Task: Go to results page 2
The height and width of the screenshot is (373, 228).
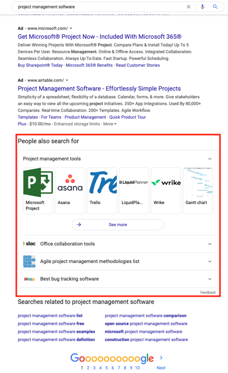Action: [x=88, y=368]
